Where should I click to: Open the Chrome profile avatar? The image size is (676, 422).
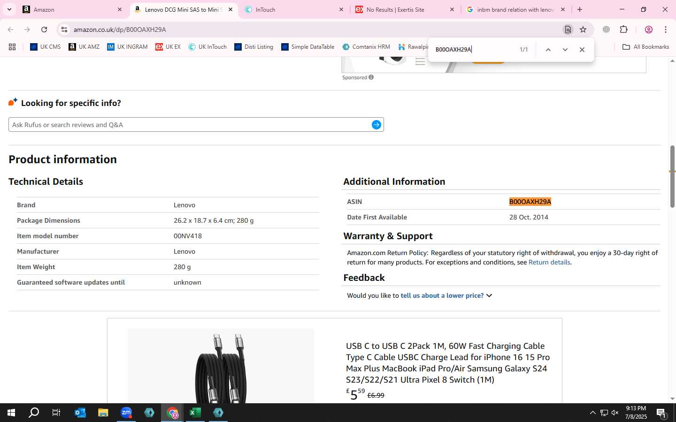click(x=649, y=30)
